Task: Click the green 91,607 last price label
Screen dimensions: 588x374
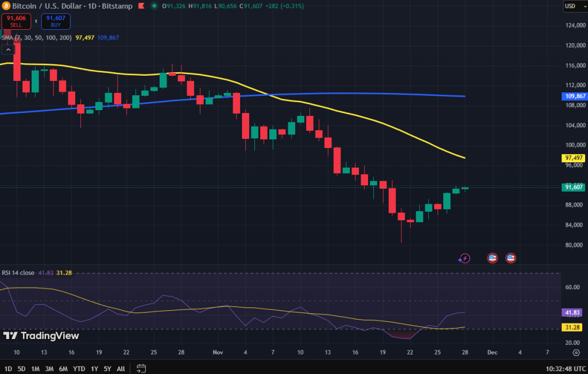Action: [x=574, y=187]
